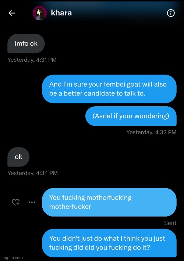Select the 'ok' reply bubble

(x=18, y=157)
